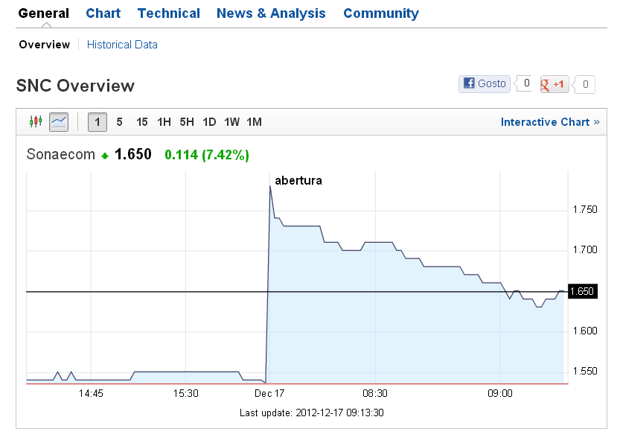Open the General tab
The height and width of the screenshot is (446, 620).
(x=43, y=13)
